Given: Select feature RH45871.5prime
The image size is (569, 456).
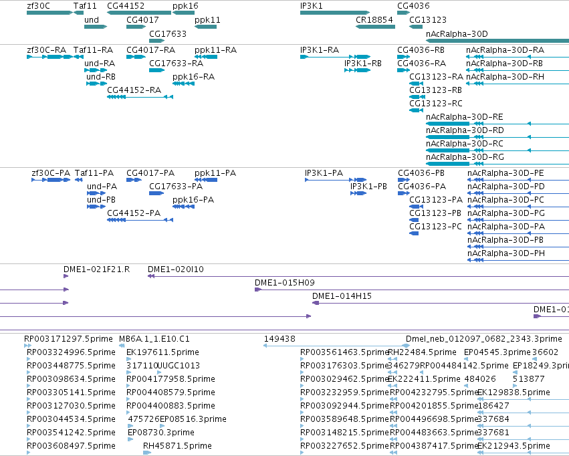Looking at the screenshot, I should click(x=147, y=453).
